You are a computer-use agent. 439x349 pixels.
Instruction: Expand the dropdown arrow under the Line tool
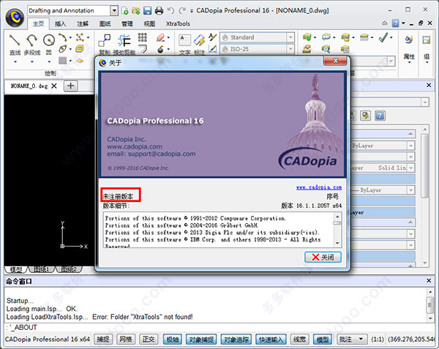click(x=15, y=61)
